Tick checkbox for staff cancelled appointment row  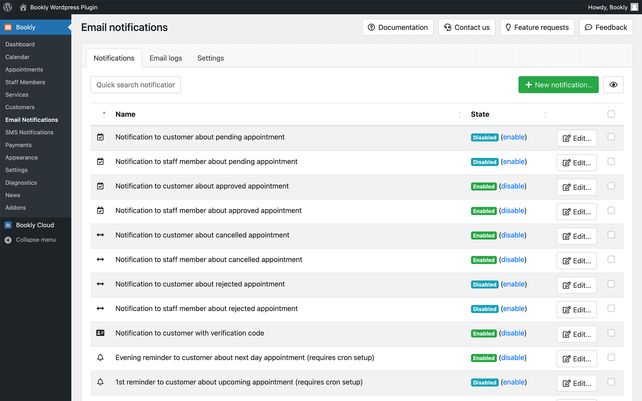pos(611,260)
